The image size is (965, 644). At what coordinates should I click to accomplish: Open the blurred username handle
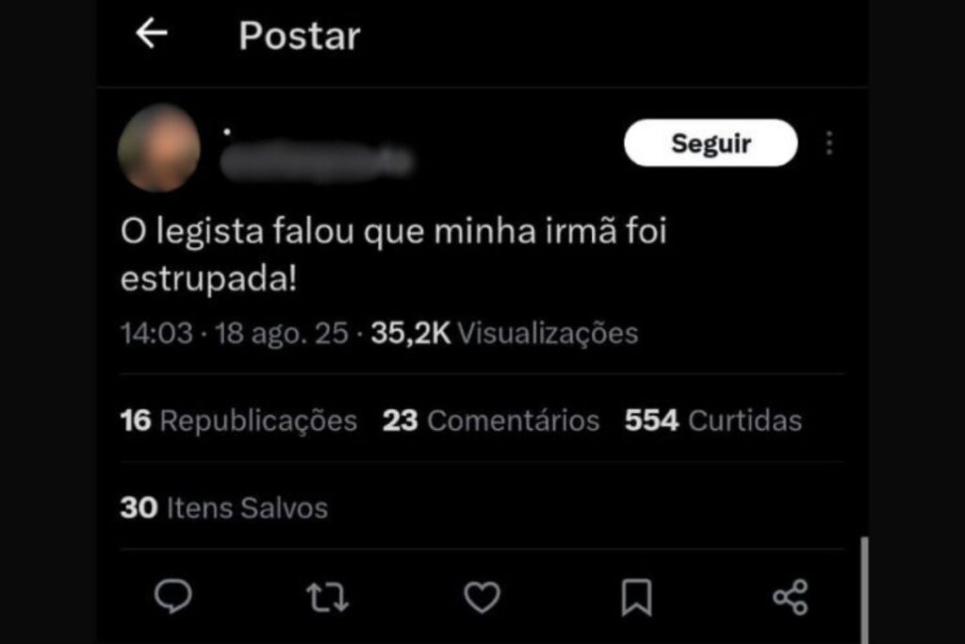tap(317, 161)
